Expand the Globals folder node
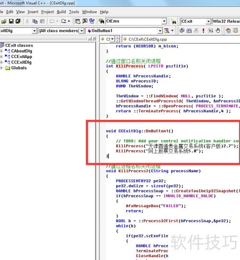The width and height of the screenshot is (240, 260). 1,68
